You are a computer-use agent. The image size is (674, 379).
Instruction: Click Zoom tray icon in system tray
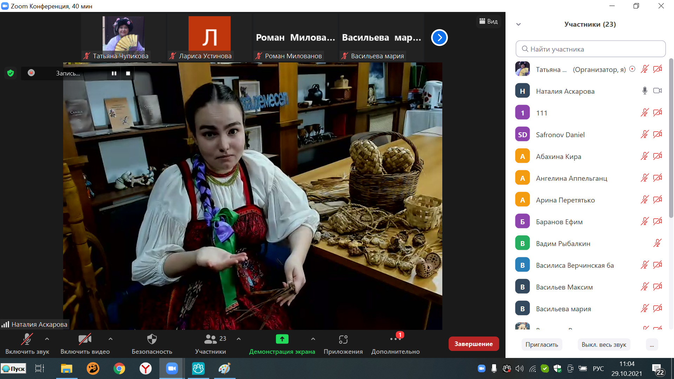click(x=481, y=368)
